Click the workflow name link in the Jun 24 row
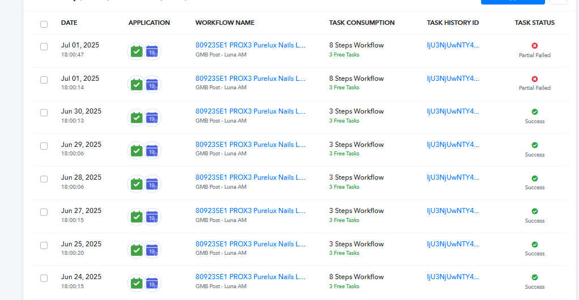 click(x=250, y=277)
